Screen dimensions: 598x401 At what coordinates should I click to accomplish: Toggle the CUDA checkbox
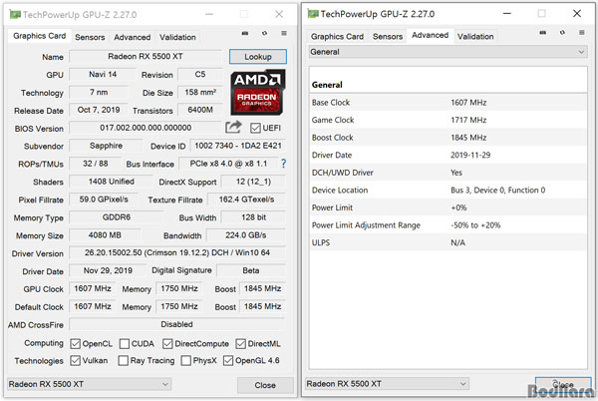pos(125,344)
